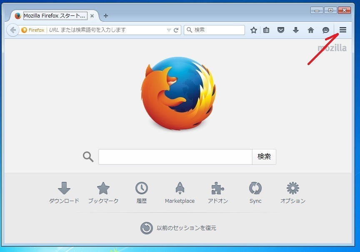Close the Mozilla Firefox tab
The image size is (360, 252).
[x=92, y=16]
